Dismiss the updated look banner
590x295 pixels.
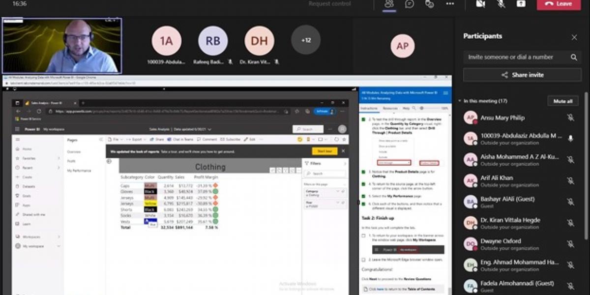coord(343,151)
